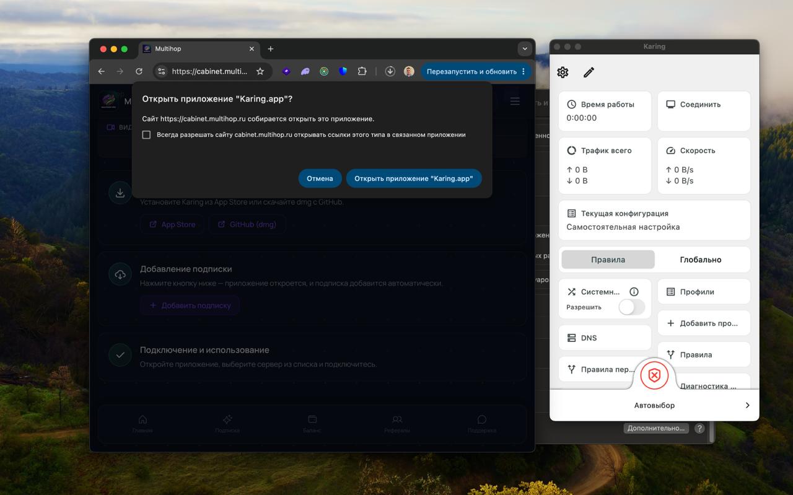Click the ghost extension icon in Chrome
This screenshot has width=793, height=495.
coord(305,72)
